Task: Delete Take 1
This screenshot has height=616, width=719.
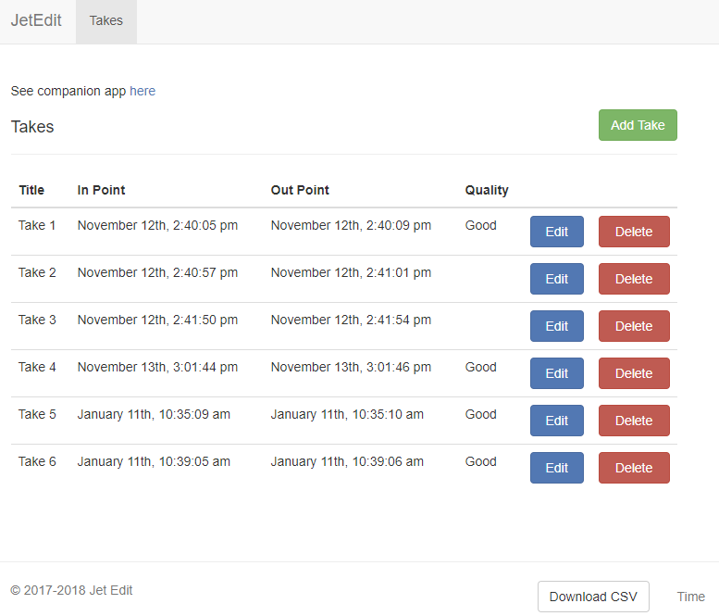Action: pyautogui.click(x=634, y=232)
